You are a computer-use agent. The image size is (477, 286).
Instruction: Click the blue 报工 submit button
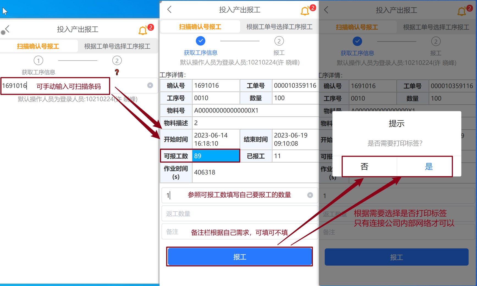pyautogui.click(x=239, y=257)
